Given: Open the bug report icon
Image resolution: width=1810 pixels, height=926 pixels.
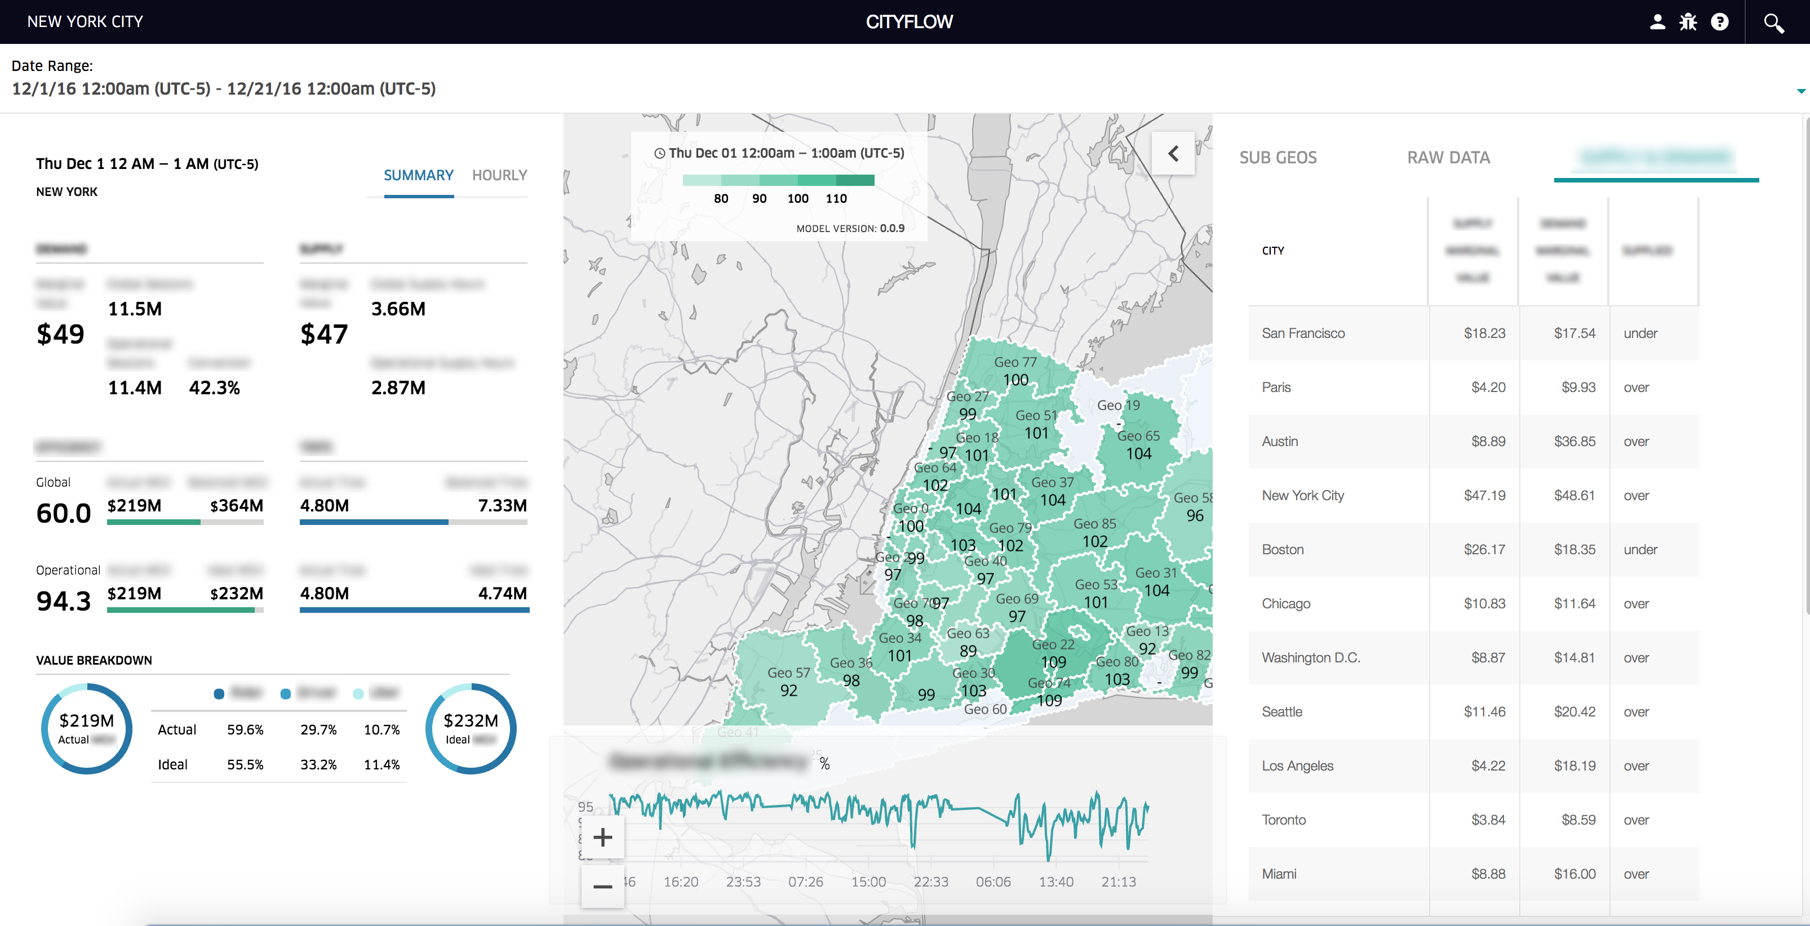Looking at the screenshot, I should click(x=1688, y=22).
